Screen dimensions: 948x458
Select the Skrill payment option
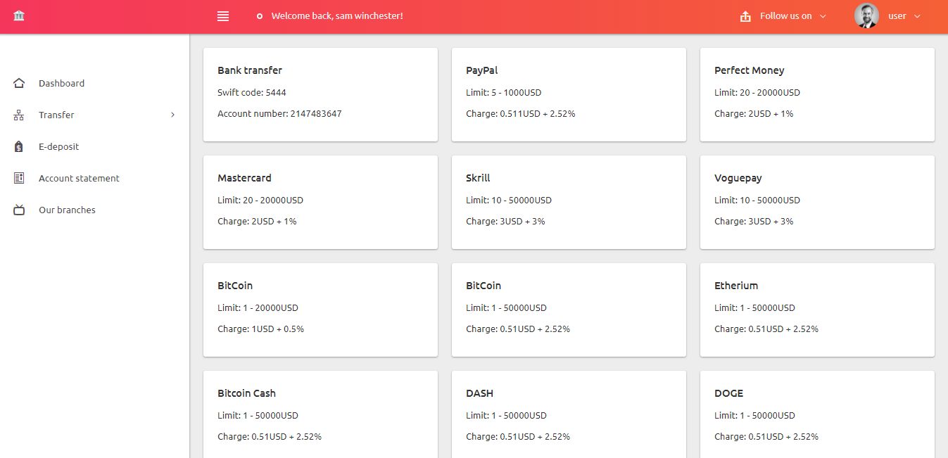[x=569, y=202]
